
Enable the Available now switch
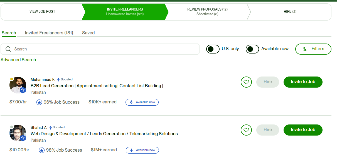[252, 49]
